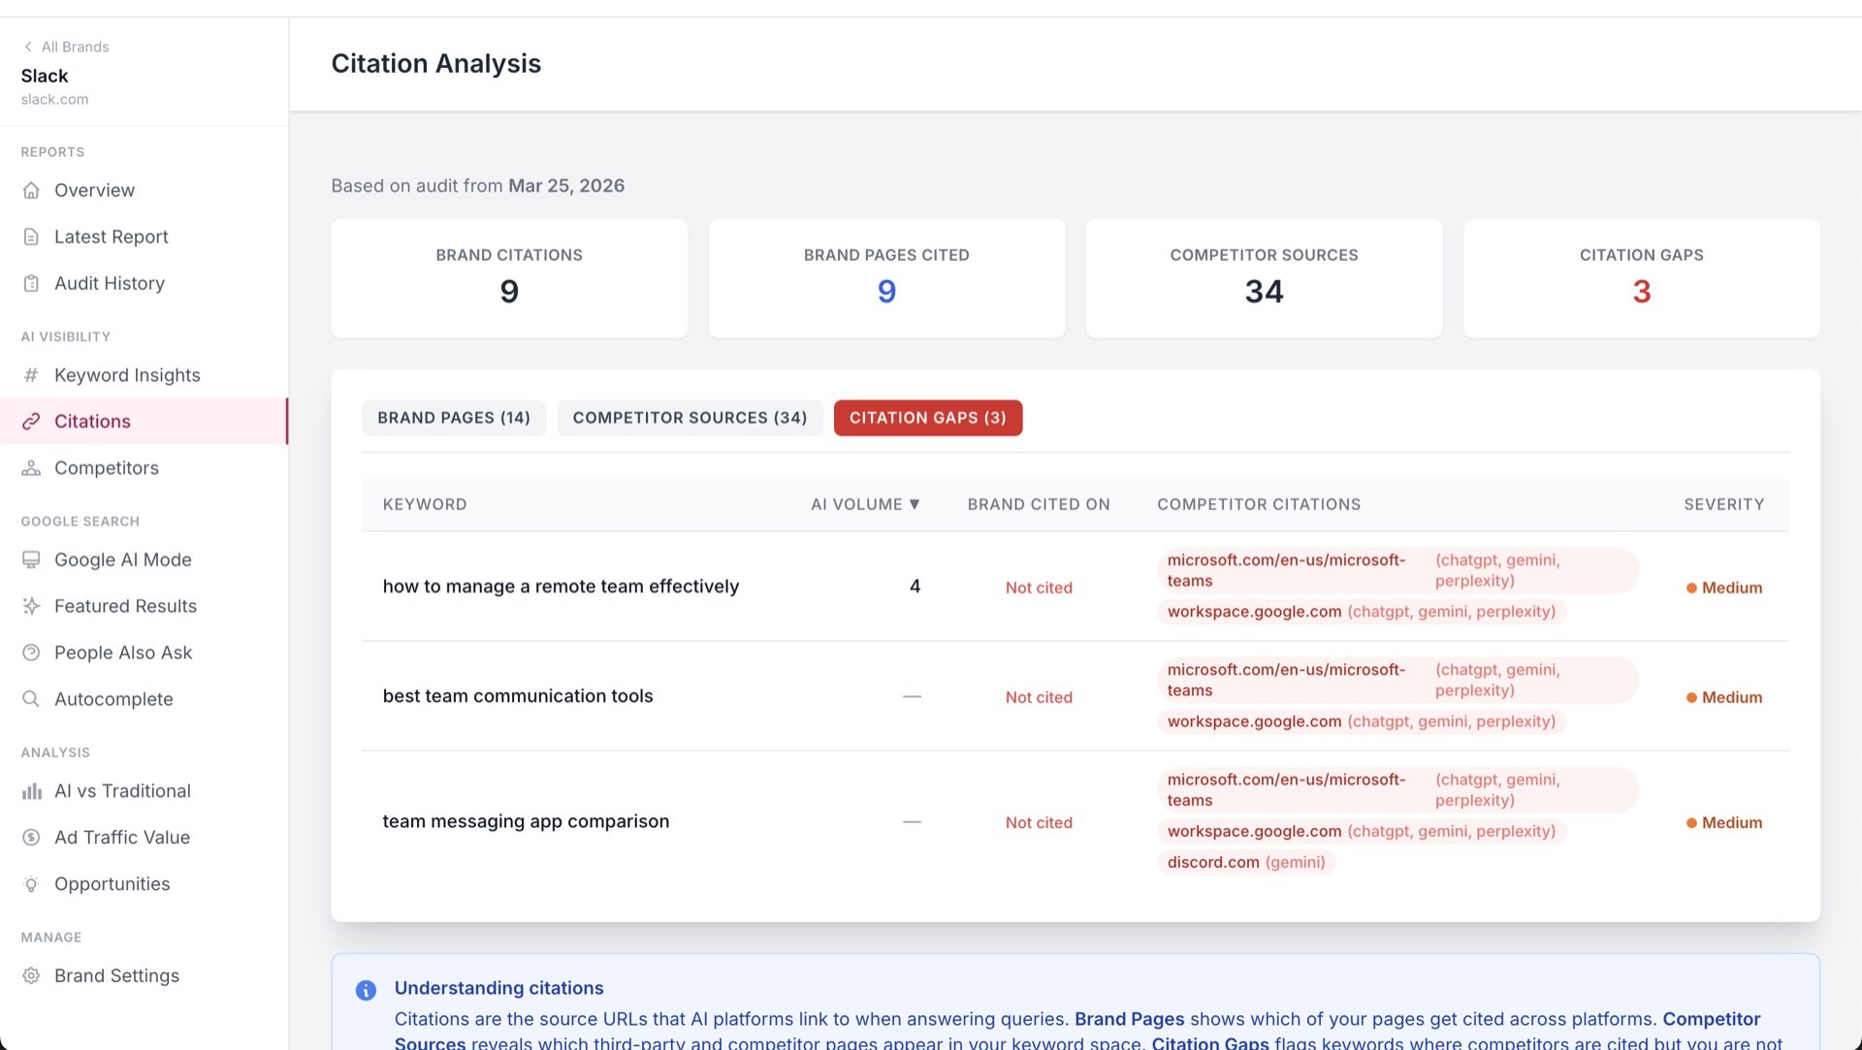Click keyword 'how to manage a remote team effectively'
This screenshot has width=1862, height=1050.
561,587
